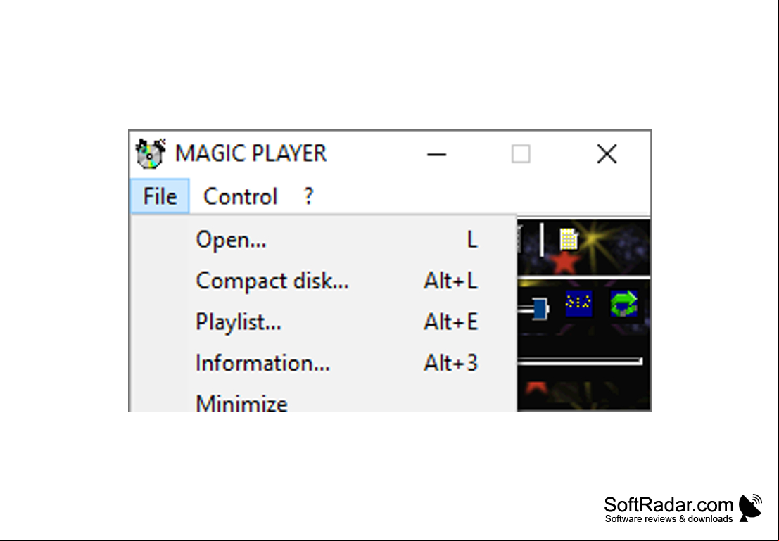779x541 pixels.
Task: Minimize the Magic Player window
Action: (x=436, y=154)
